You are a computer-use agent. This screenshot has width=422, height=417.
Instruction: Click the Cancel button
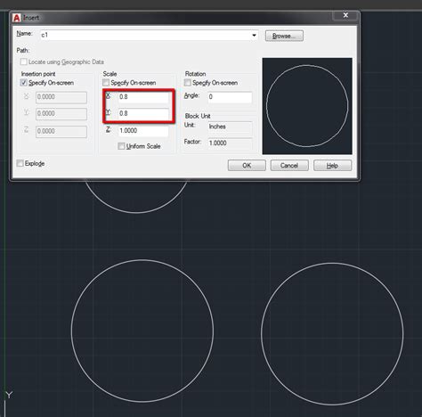(289, 166)
